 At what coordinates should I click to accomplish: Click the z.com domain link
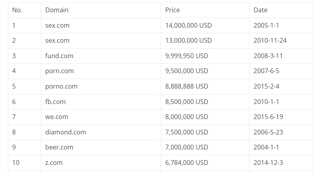54,163
